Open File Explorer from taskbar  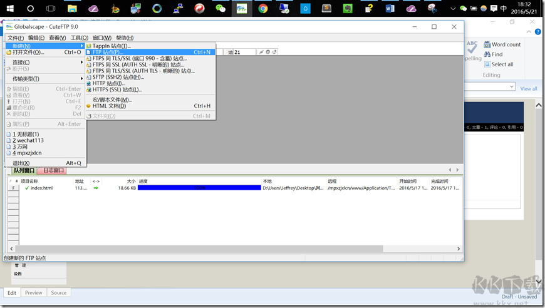pos(72,8)
